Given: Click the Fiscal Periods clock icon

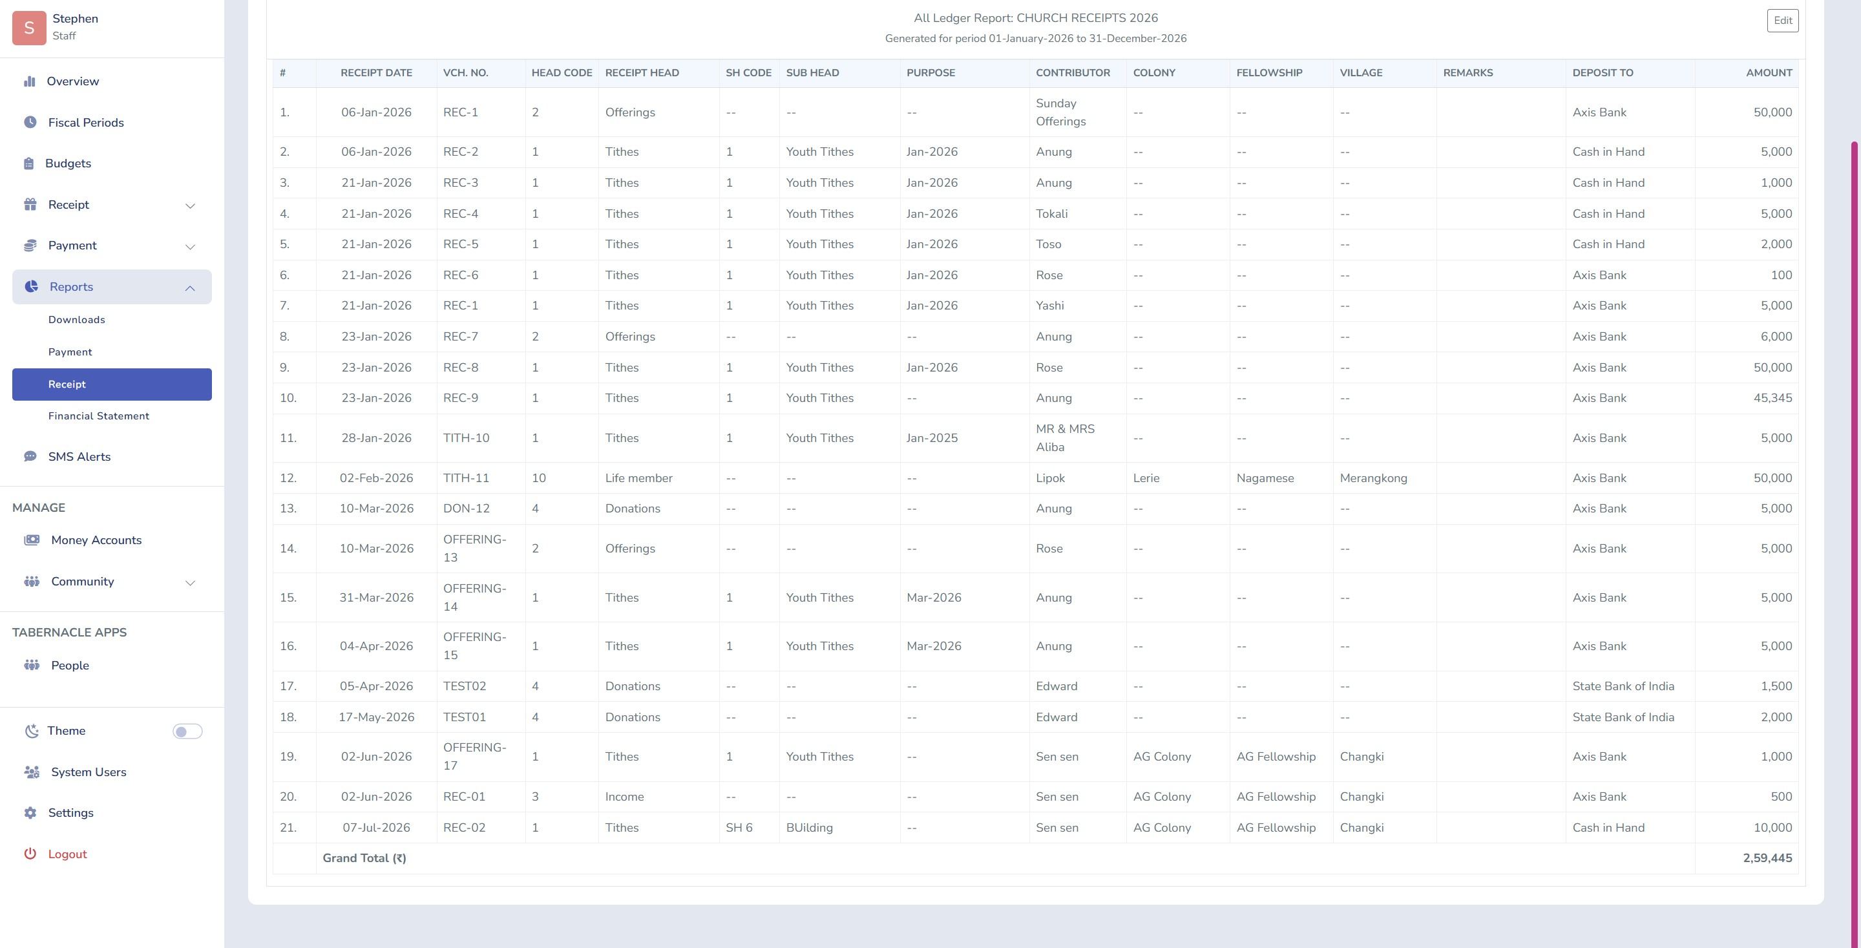Looking at the screenshot, I should coord(30,122).
